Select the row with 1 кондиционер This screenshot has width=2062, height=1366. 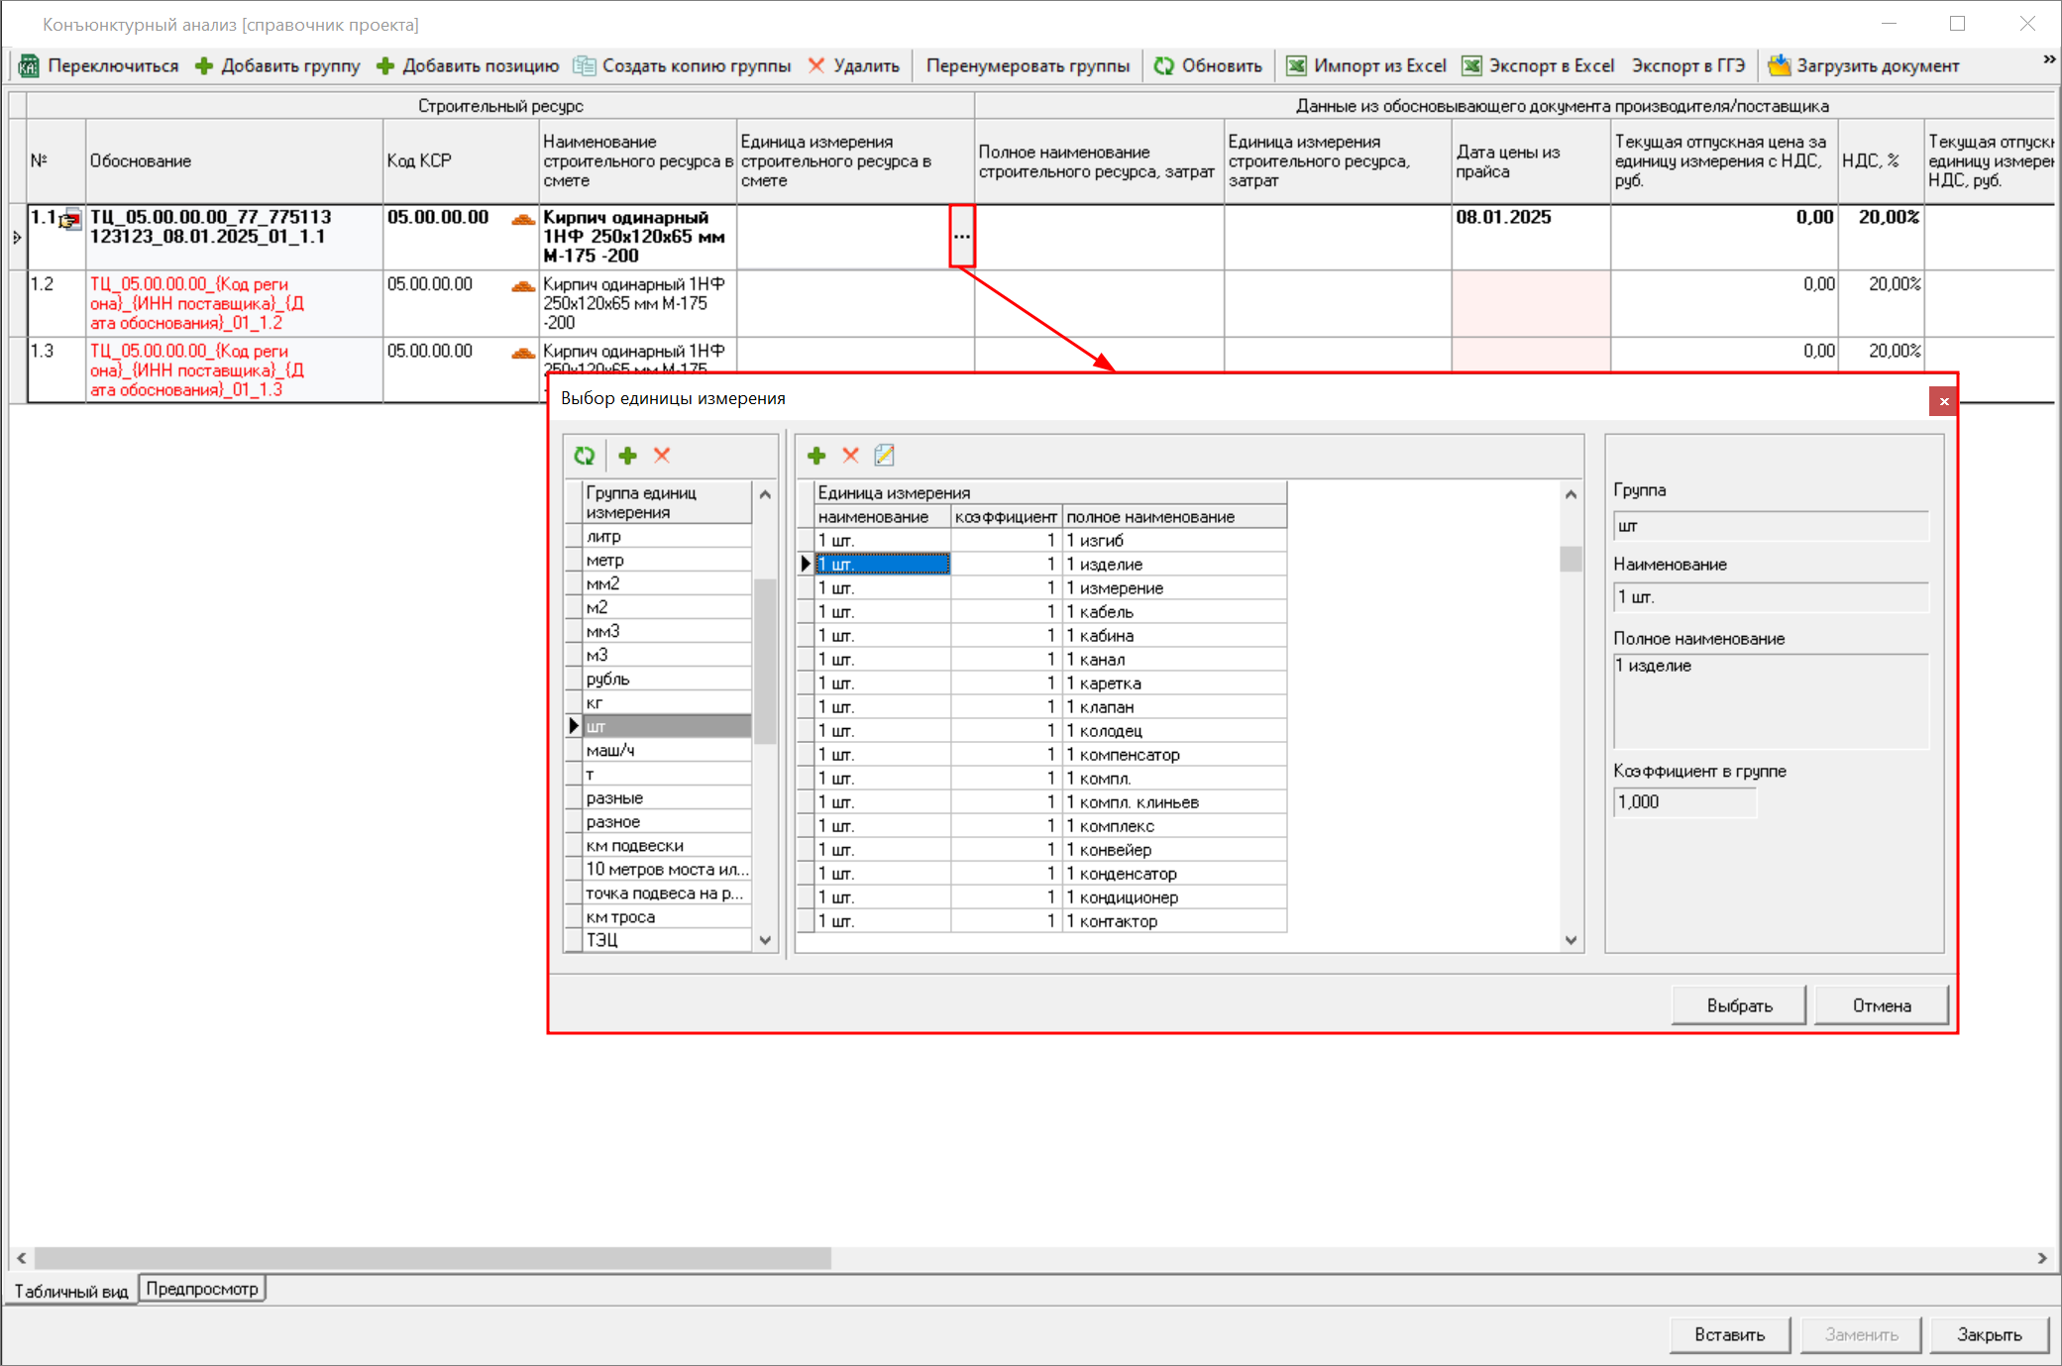tap(1050, 896)
